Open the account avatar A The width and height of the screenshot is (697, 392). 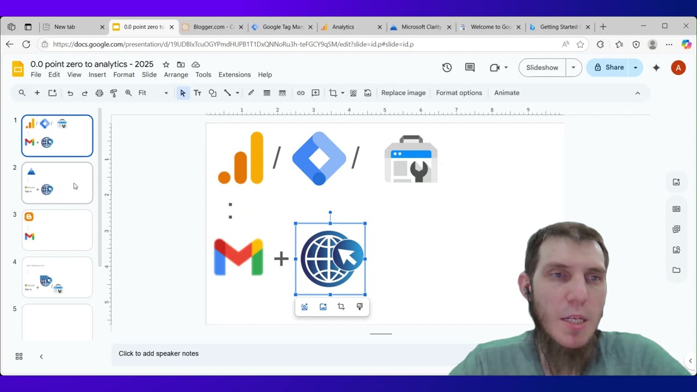click(x=678, y=68)
